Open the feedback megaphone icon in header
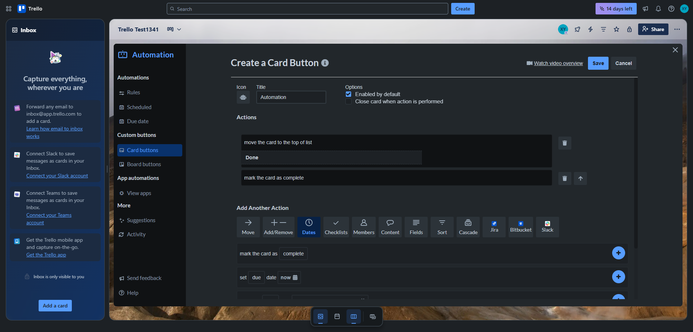Image resolution: width=693 pixels, height=332 pixels. (645, 9)
